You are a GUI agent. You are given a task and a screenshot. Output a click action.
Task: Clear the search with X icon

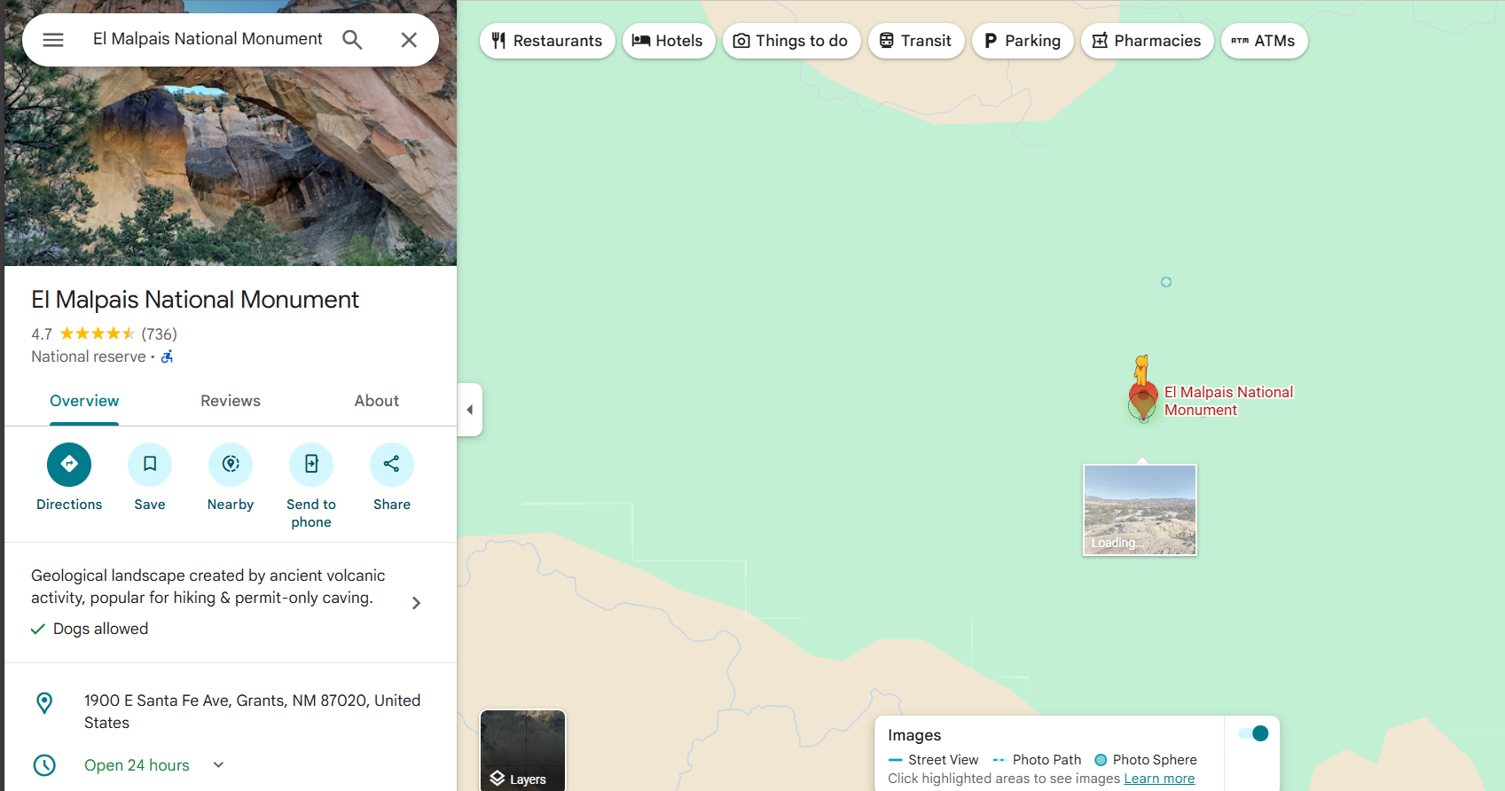tap(409, 40)
